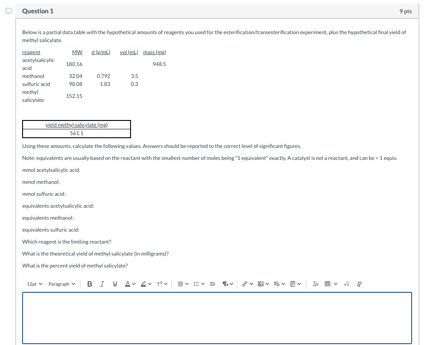The width and height of the screenshot is (424, 345).
Task: Apply text color with the A icon
Action: pyautogui.click(x=127, y=284)
